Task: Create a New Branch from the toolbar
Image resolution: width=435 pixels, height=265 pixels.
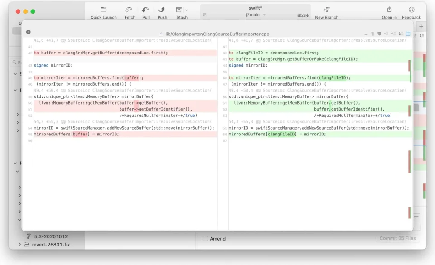Action: 327,13
